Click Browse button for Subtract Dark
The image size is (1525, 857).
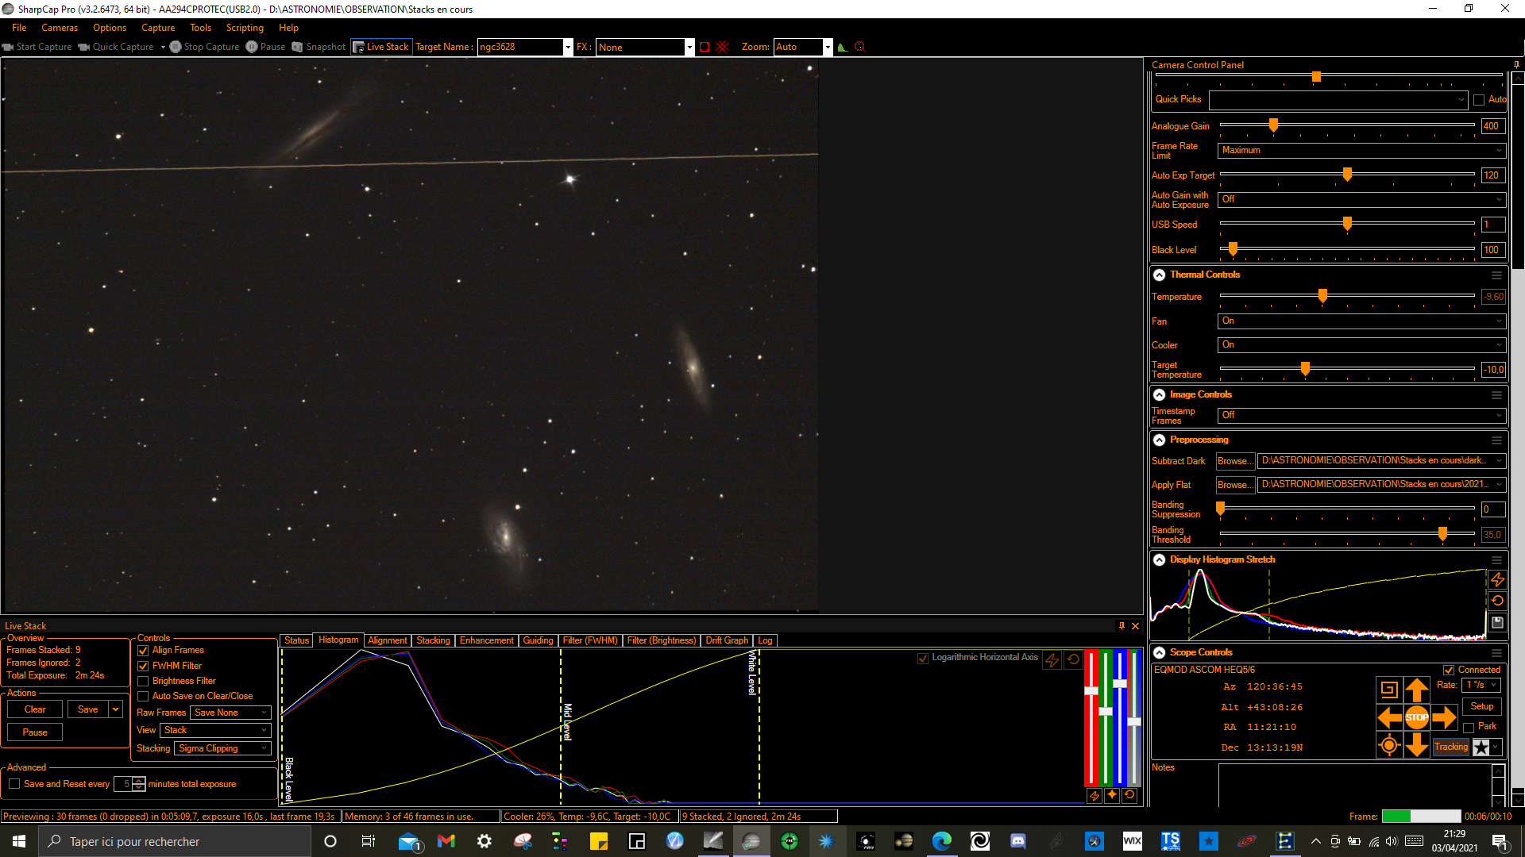(x=1234, y=461)
